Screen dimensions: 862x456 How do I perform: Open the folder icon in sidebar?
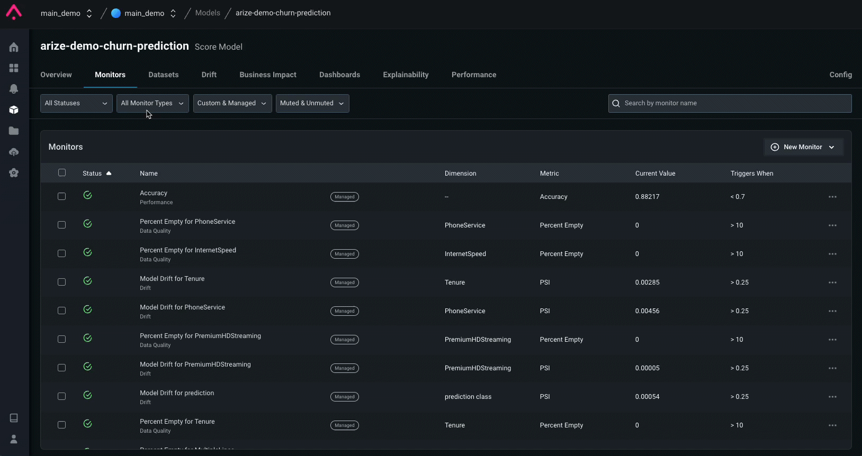[x=14, y=131]
